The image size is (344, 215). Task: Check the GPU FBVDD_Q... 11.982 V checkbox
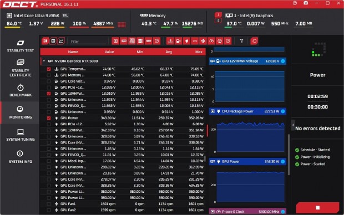49,106
